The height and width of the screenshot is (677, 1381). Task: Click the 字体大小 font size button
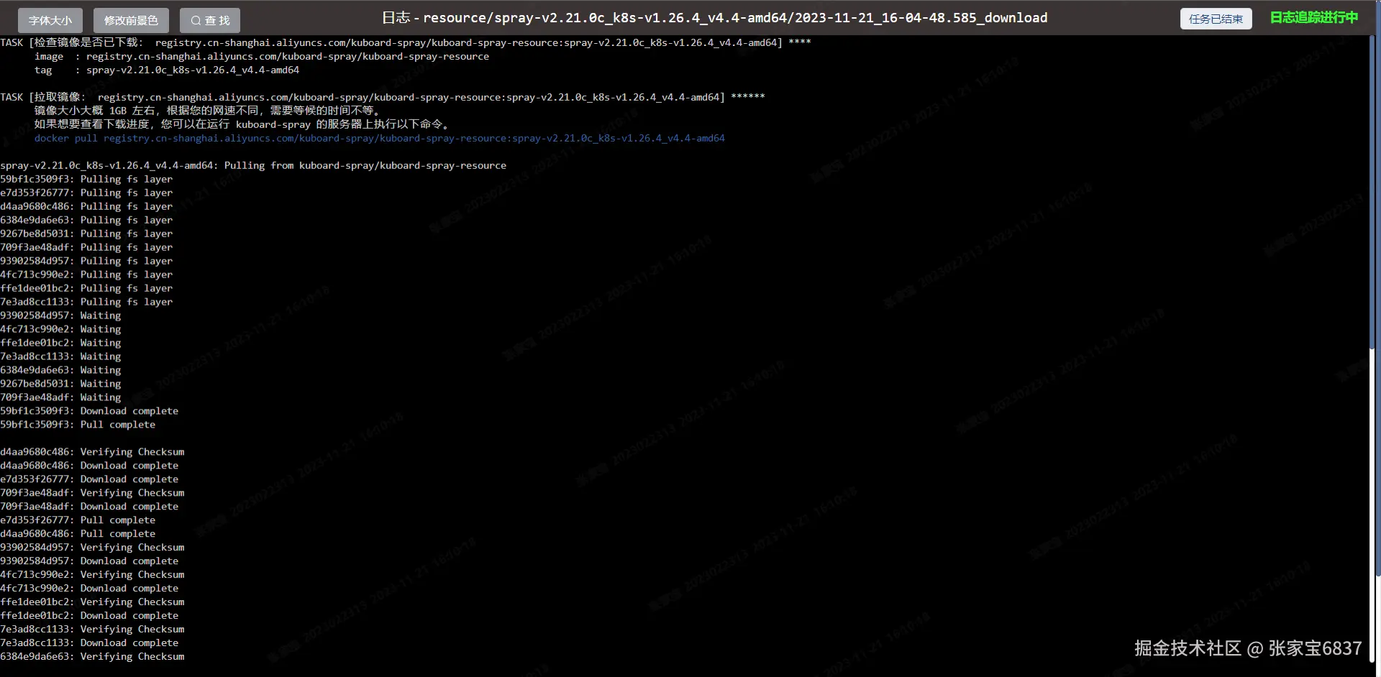pos(50,20)
